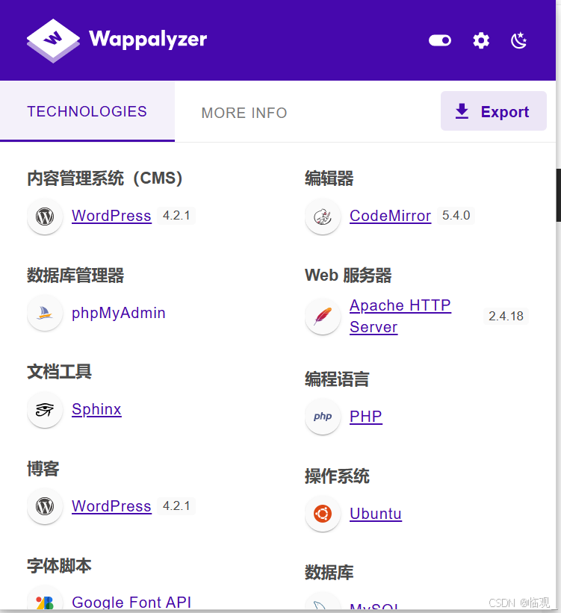Screen dimensions: 561x613
Task: Click the vertical scrollbar thumb
Action: pyautogui.click(x=559, y=195)
